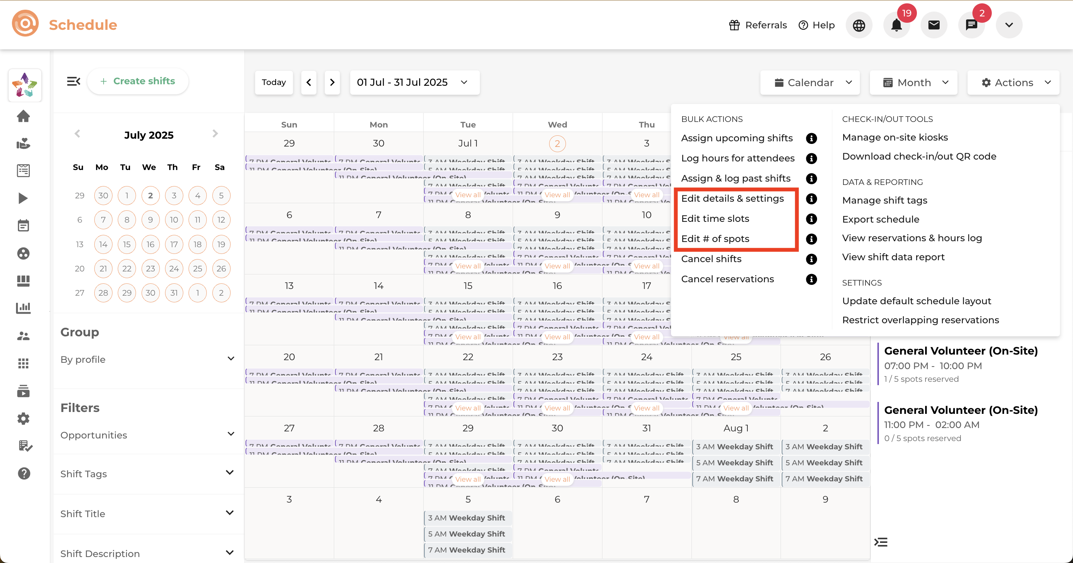Open the chat messages icon

[x=971, y=25]
